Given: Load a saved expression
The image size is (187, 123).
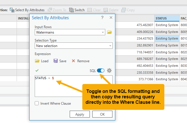Looking at the screenshot, I should coord(42,61).
